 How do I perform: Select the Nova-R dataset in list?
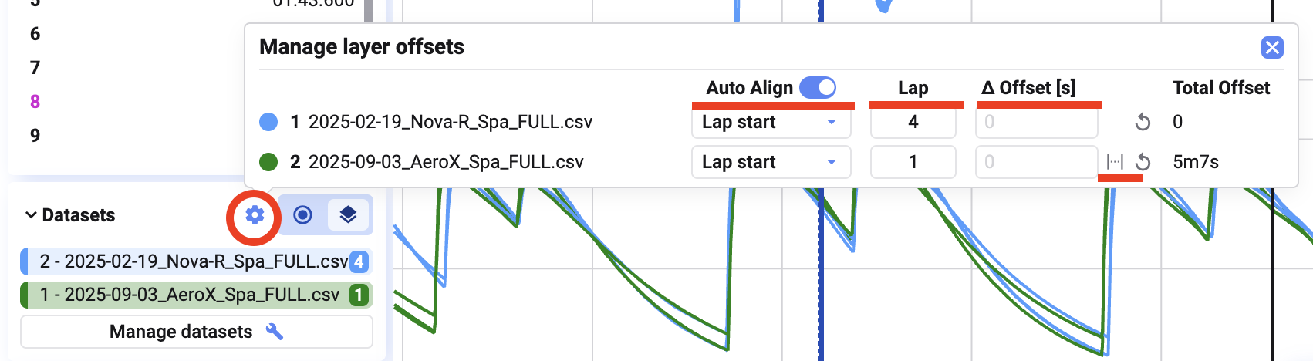click(x=193, y=261)
